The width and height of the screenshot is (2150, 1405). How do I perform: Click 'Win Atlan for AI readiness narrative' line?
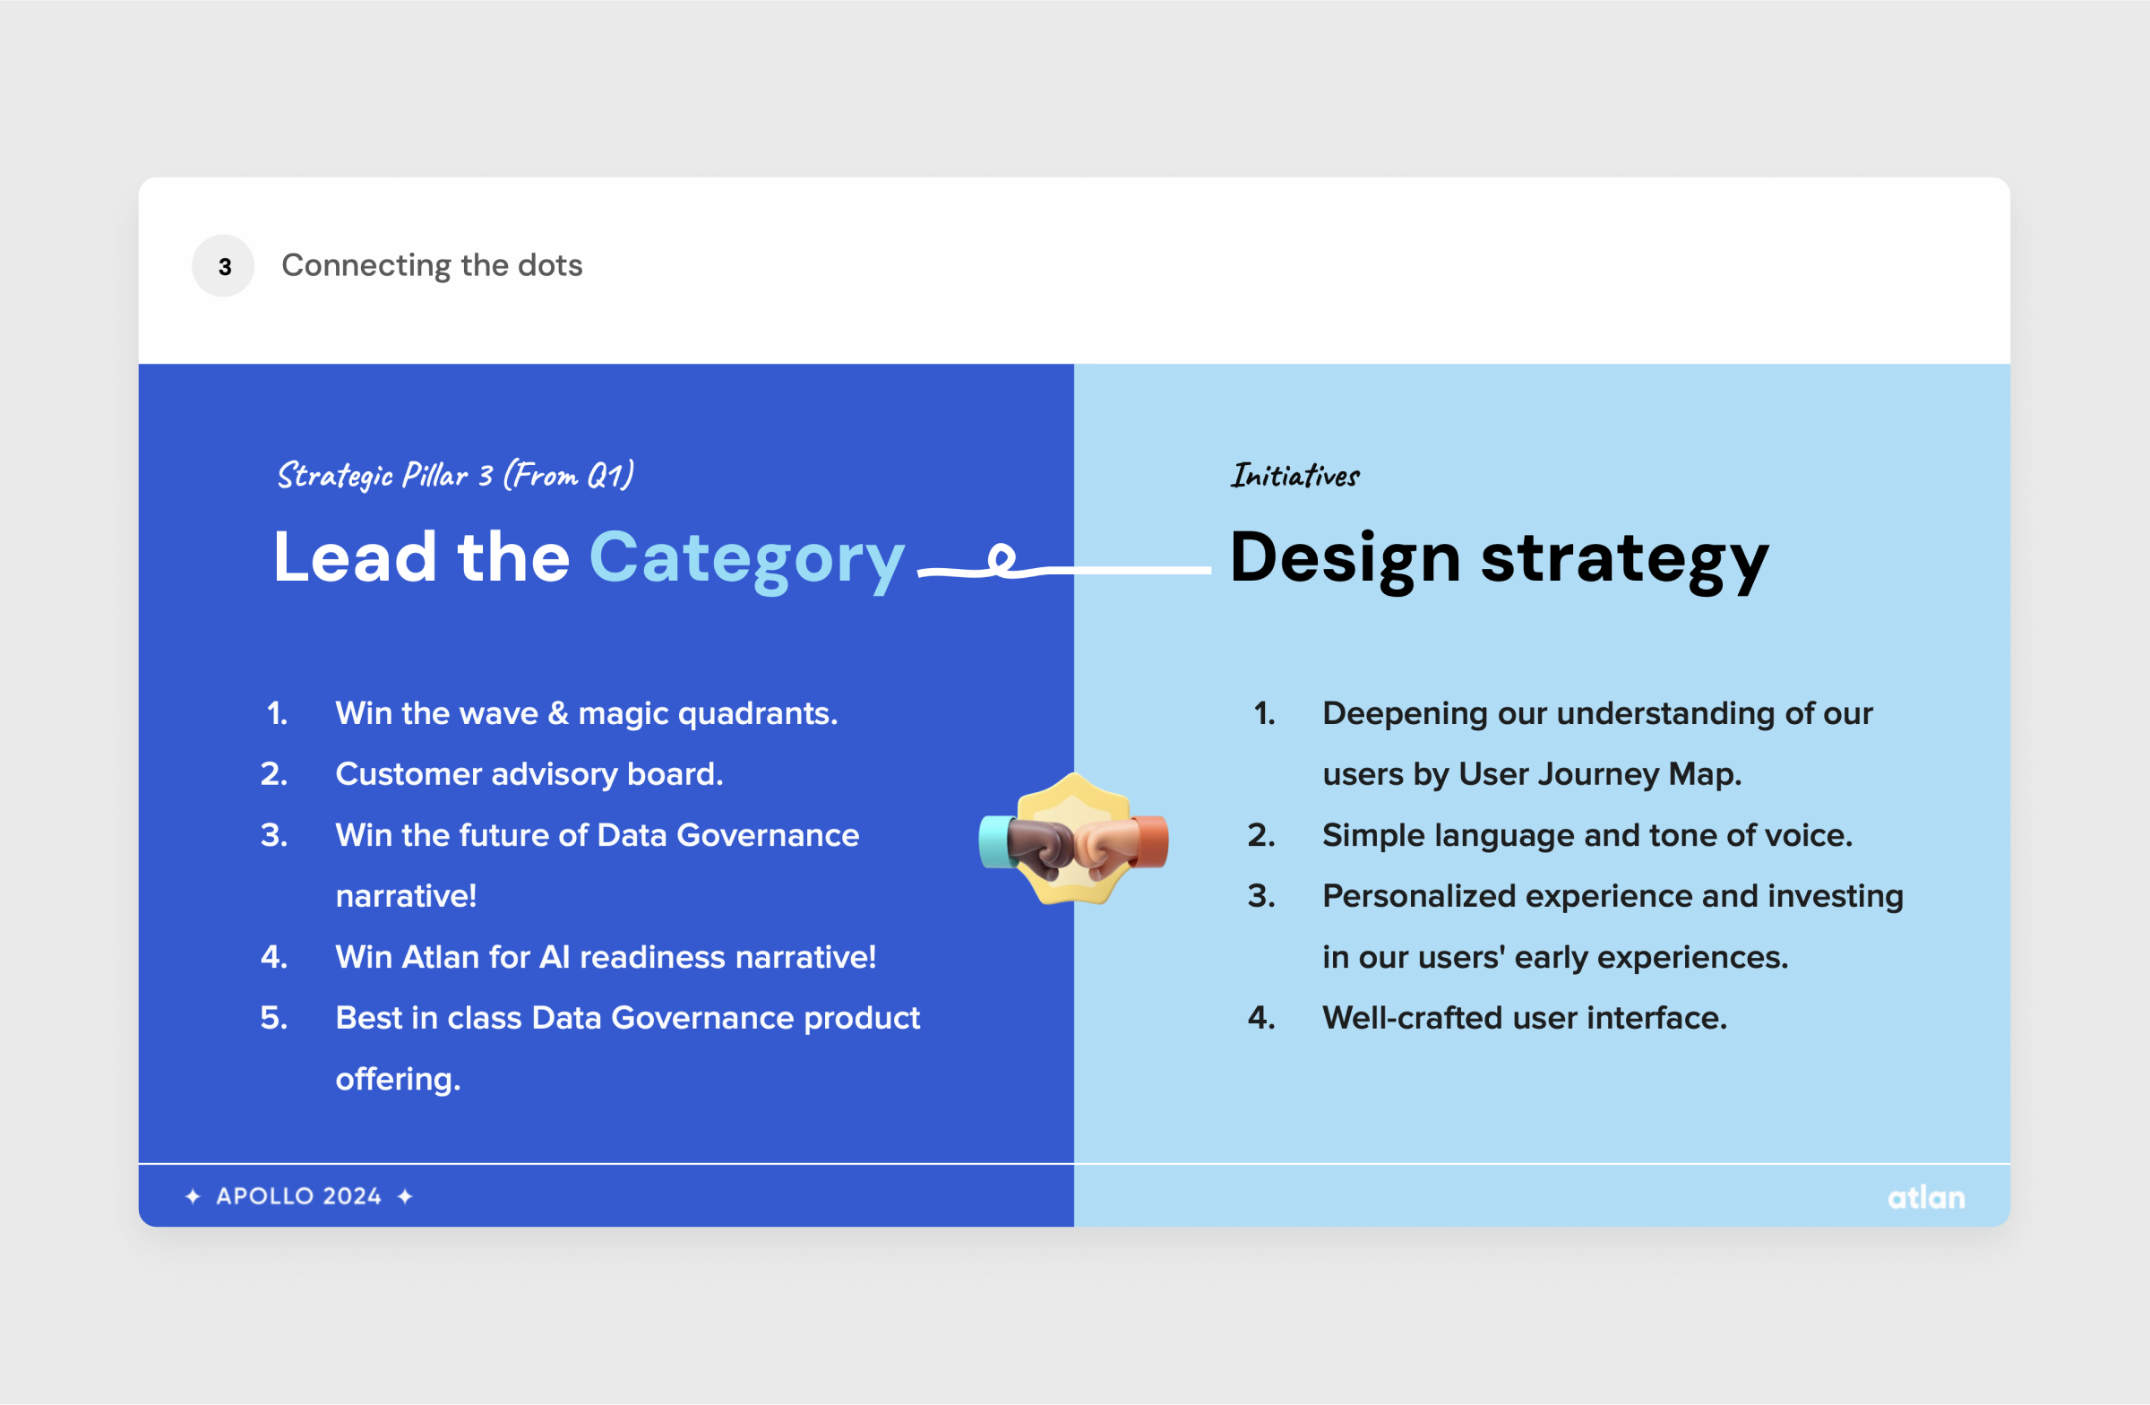point(606,957)
